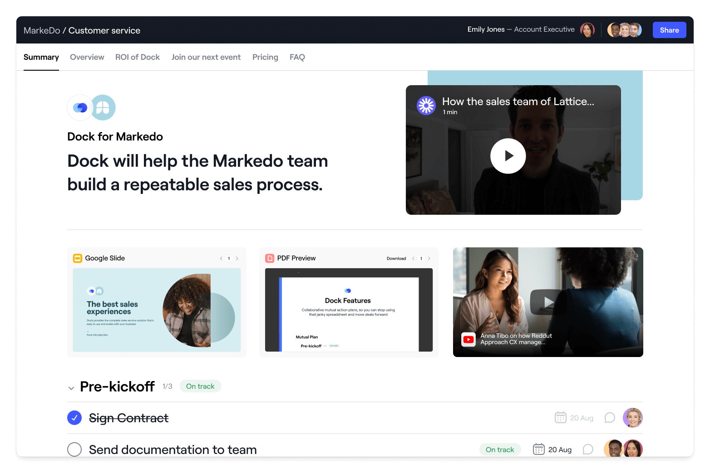Image resolution: width=710 pixels, height=473 pixels.
Task: Click the Dock for Markedo heading
Action: click(x=115, y=136)
